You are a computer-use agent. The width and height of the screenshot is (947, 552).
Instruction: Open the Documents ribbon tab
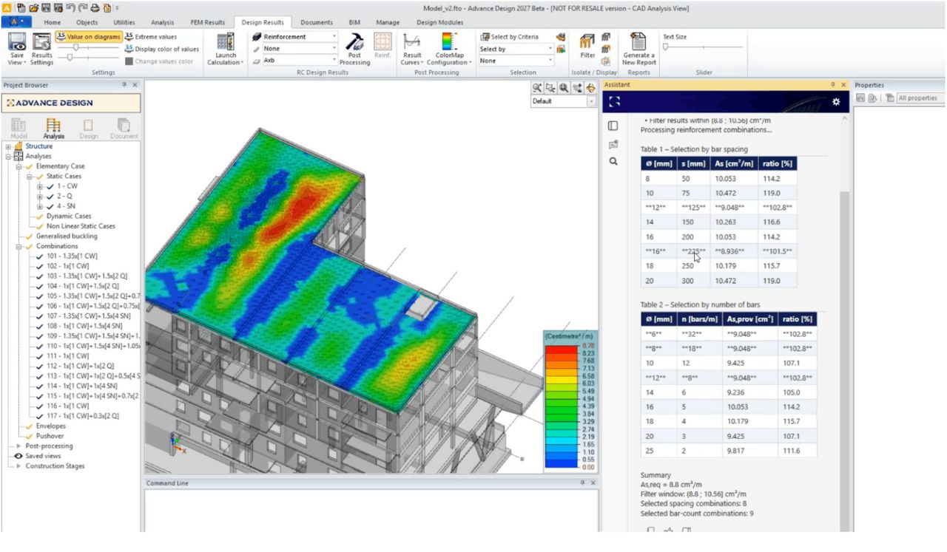click(317, 23)
